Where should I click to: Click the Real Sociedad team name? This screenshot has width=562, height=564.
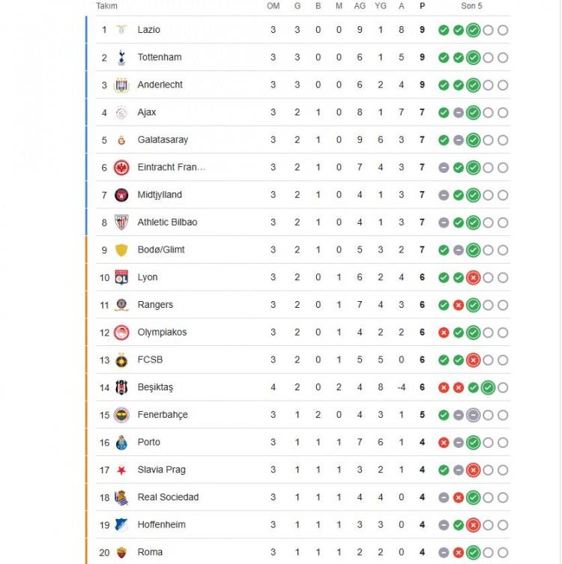click(168, 497)
